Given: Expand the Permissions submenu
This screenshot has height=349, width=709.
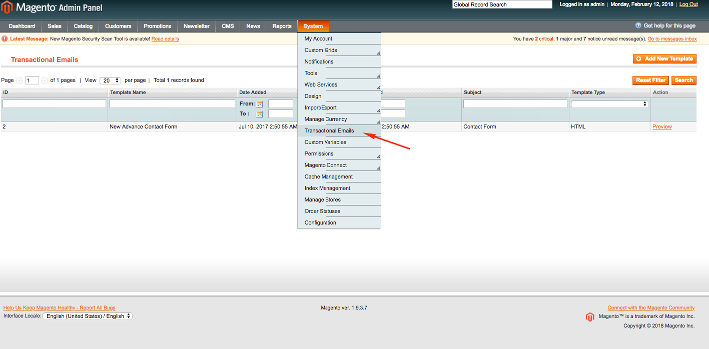Looking at the screenshot, I should click(339, 153).
